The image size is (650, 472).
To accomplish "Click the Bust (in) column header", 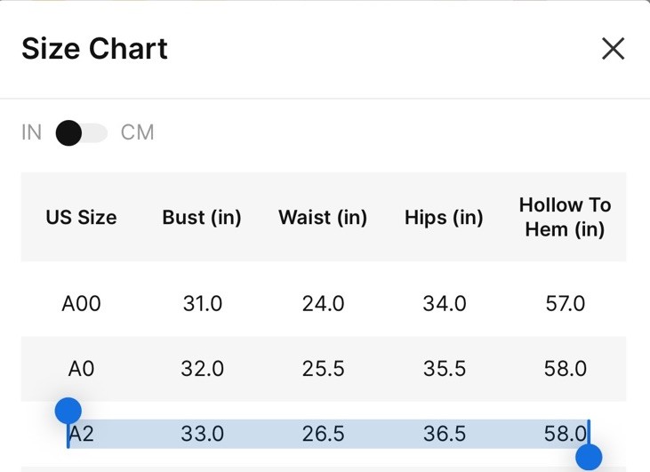I will [x=202, y=217].
